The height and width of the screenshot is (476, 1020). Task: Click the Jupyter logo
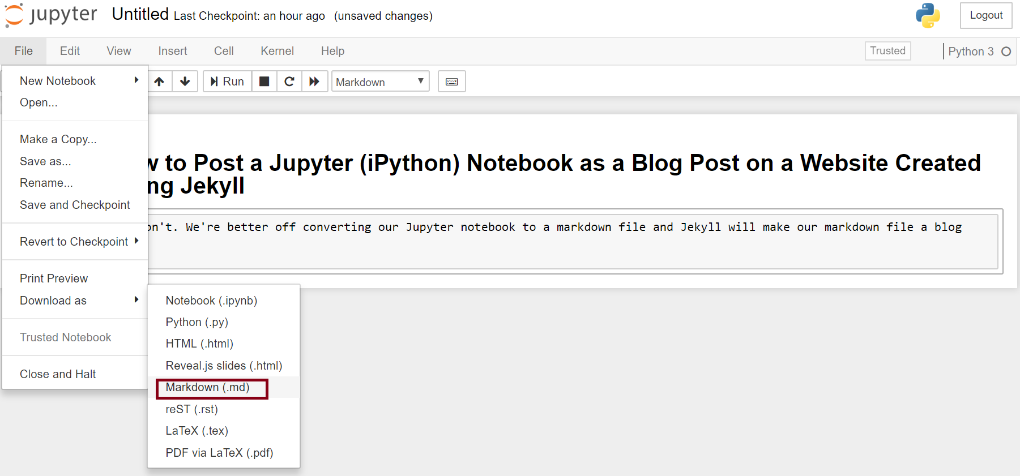(51, 15)
